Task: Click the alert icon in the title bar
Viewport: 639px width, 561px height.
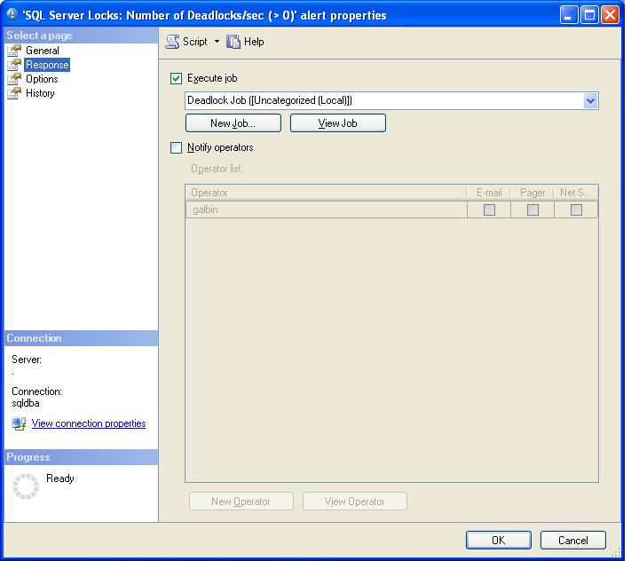Action: pyautogui.click(x=12, y=14)
